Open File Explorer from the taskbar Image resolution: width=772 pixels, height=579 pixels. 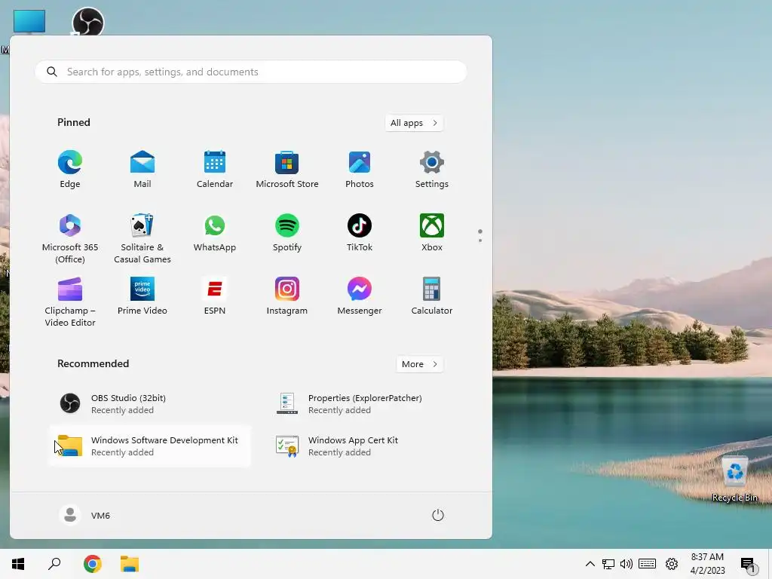point(130,564)
